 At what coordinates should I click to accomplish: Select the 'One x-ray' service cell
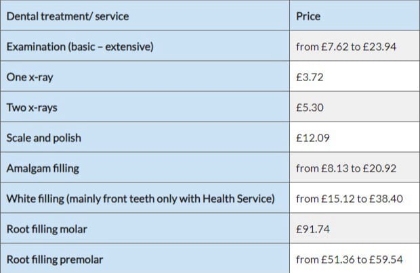click(30, 78)
